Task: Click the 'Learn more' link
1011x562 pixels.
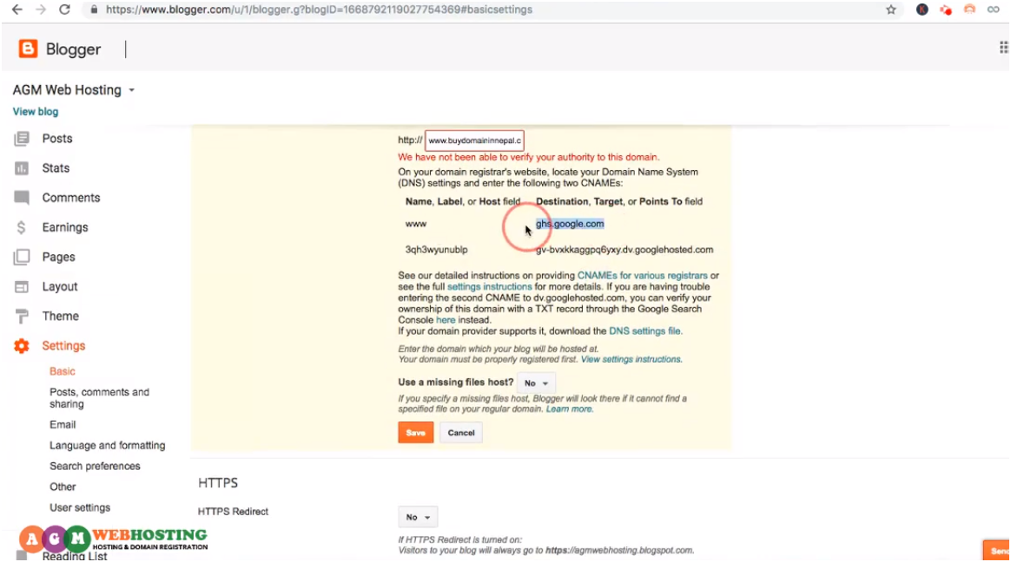Action: tap(569, 408)
